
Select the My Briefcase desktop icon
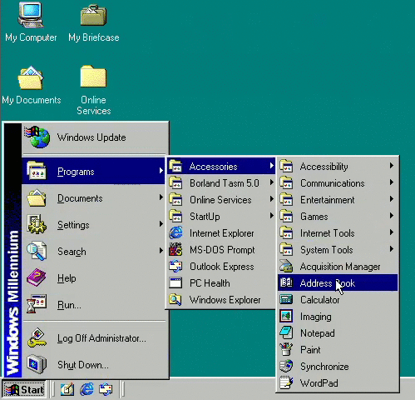[94, 22]
